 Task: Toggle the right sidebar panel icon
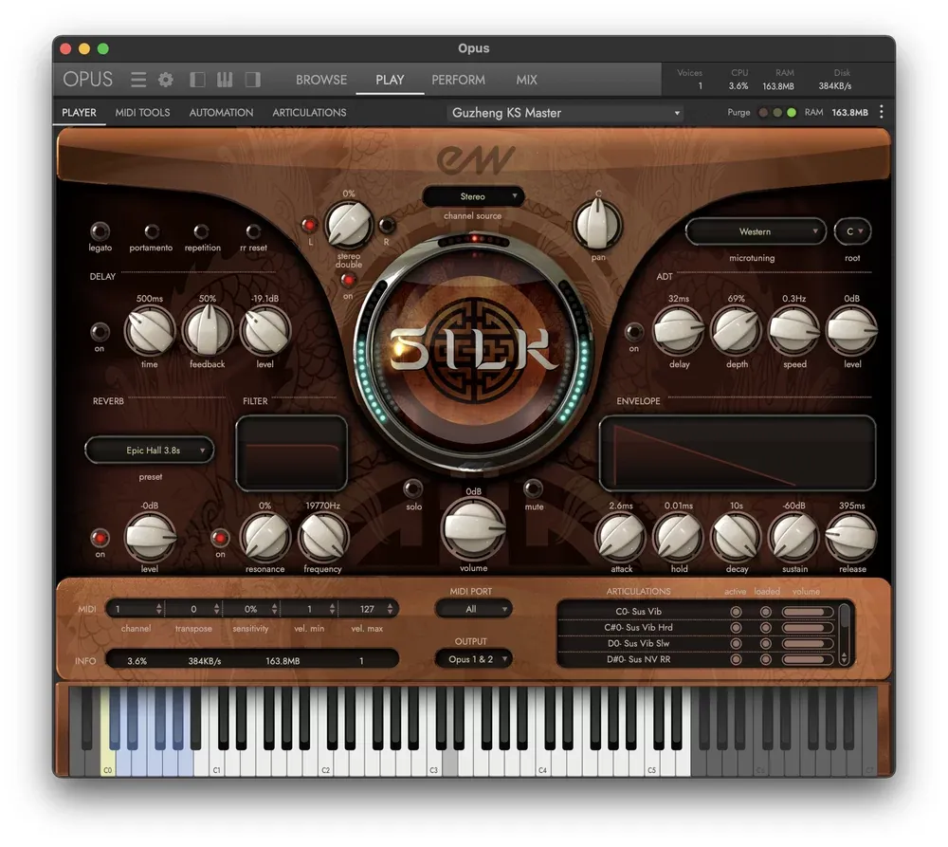(253, 80)
